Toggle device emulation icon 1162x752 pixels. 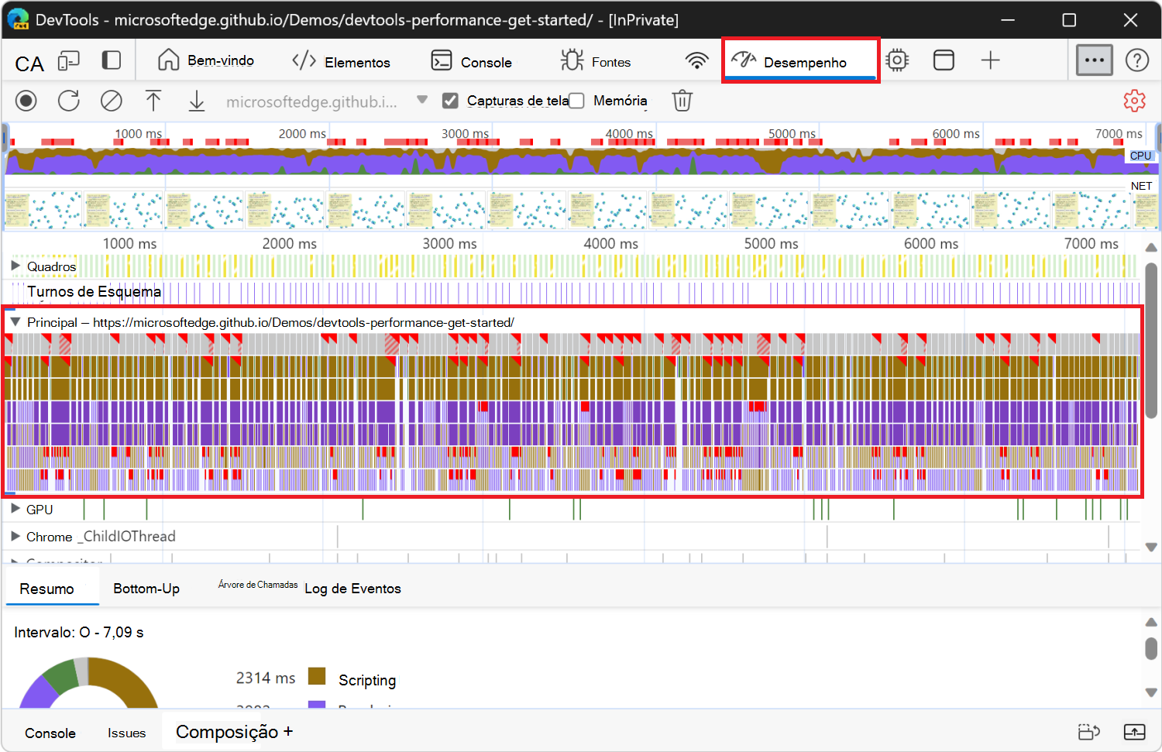pos(69,61)
